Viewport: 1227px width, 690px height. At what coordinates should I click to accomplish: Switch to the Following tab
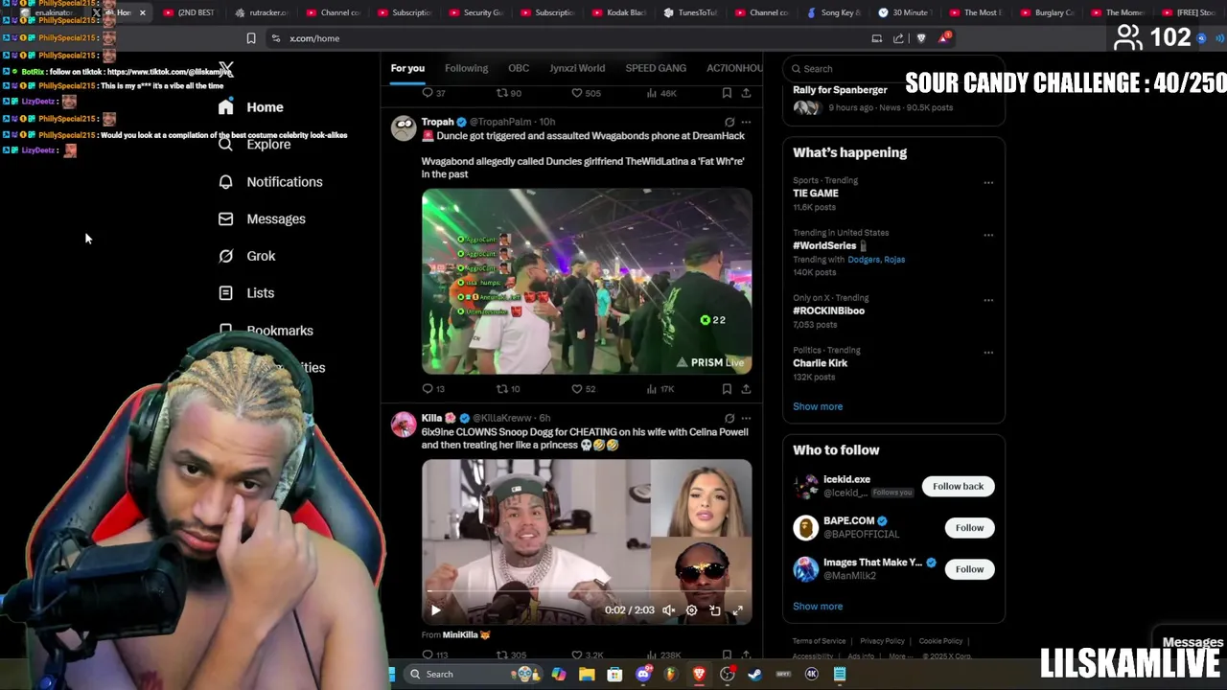pyautogui.click(x=466, y=68)
